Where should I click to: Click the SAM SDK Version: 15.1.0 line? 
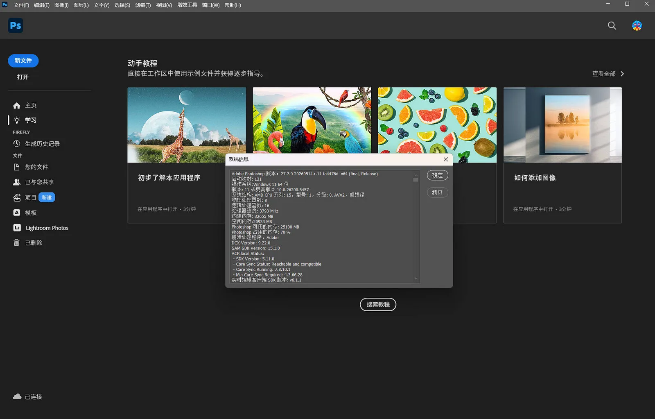(256, 248)
